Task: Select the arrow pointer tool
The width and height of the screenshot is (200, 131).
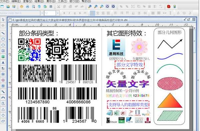Action: pos(3,20)
